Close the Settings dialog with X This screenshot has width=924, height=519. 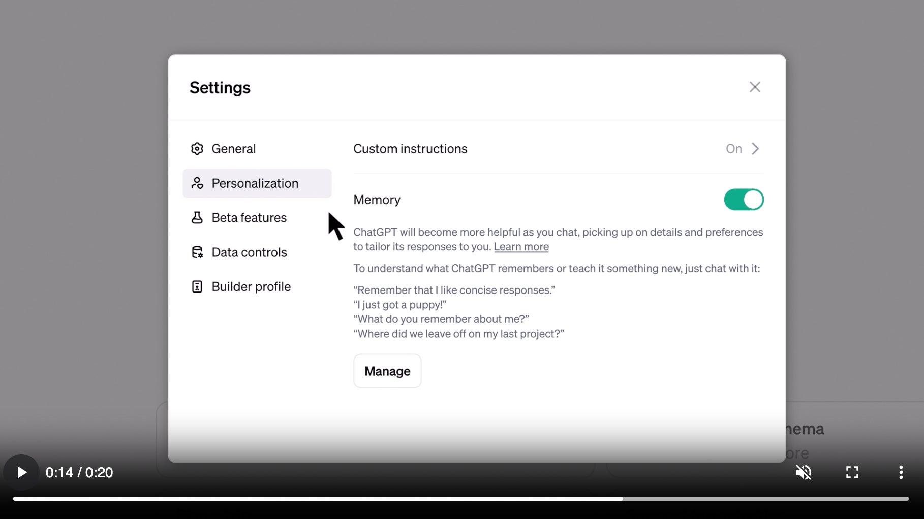[x=755, y=87]
